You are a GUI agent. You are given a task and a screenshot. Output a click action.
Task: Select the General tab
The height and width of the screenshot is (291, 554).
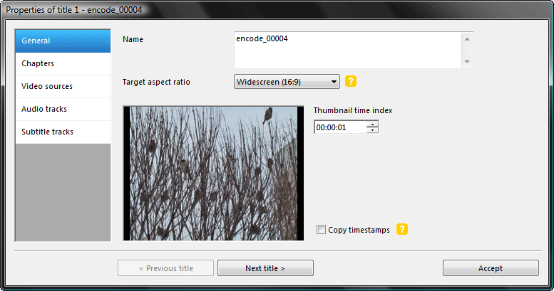tap(63, 41)
